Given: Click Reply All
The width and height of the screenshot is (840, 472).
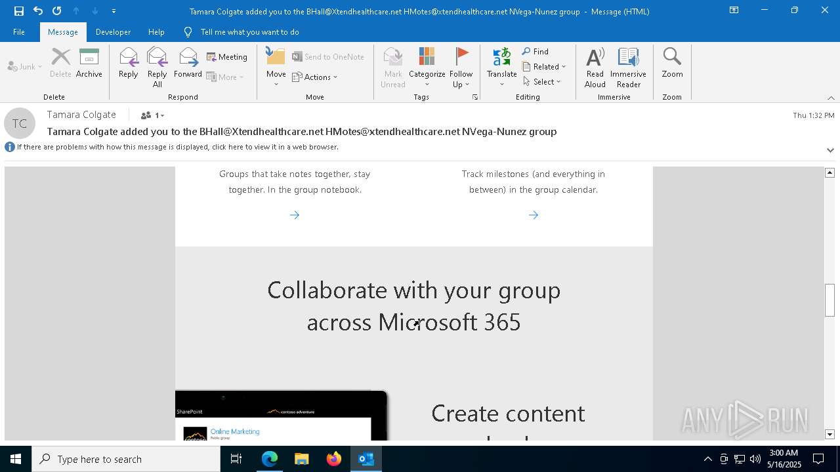Looking at the screenshot, I should click(157, 68).
